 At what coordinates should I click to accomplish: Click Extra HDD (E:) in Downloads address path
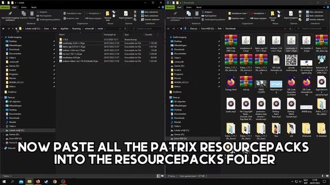[x=207, y=29]
